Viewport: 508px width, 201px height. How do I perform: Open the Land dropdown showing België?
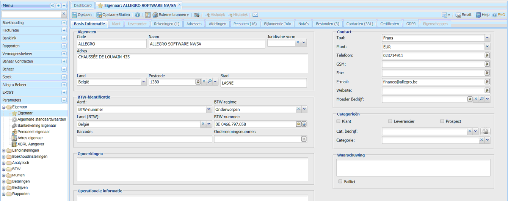(x=144, y=82)
